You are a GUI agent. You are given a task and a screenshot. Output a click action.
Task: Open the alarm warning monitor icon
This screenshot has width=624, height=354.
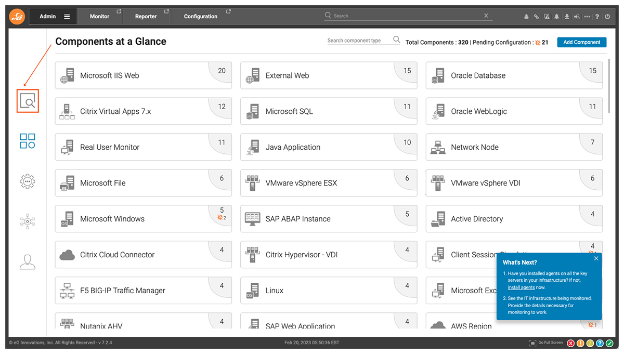click(547, 17)
